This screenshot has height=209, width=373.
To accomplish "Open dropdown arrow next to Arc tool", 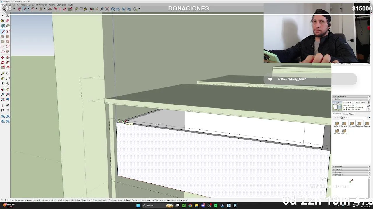I will 36,9.
